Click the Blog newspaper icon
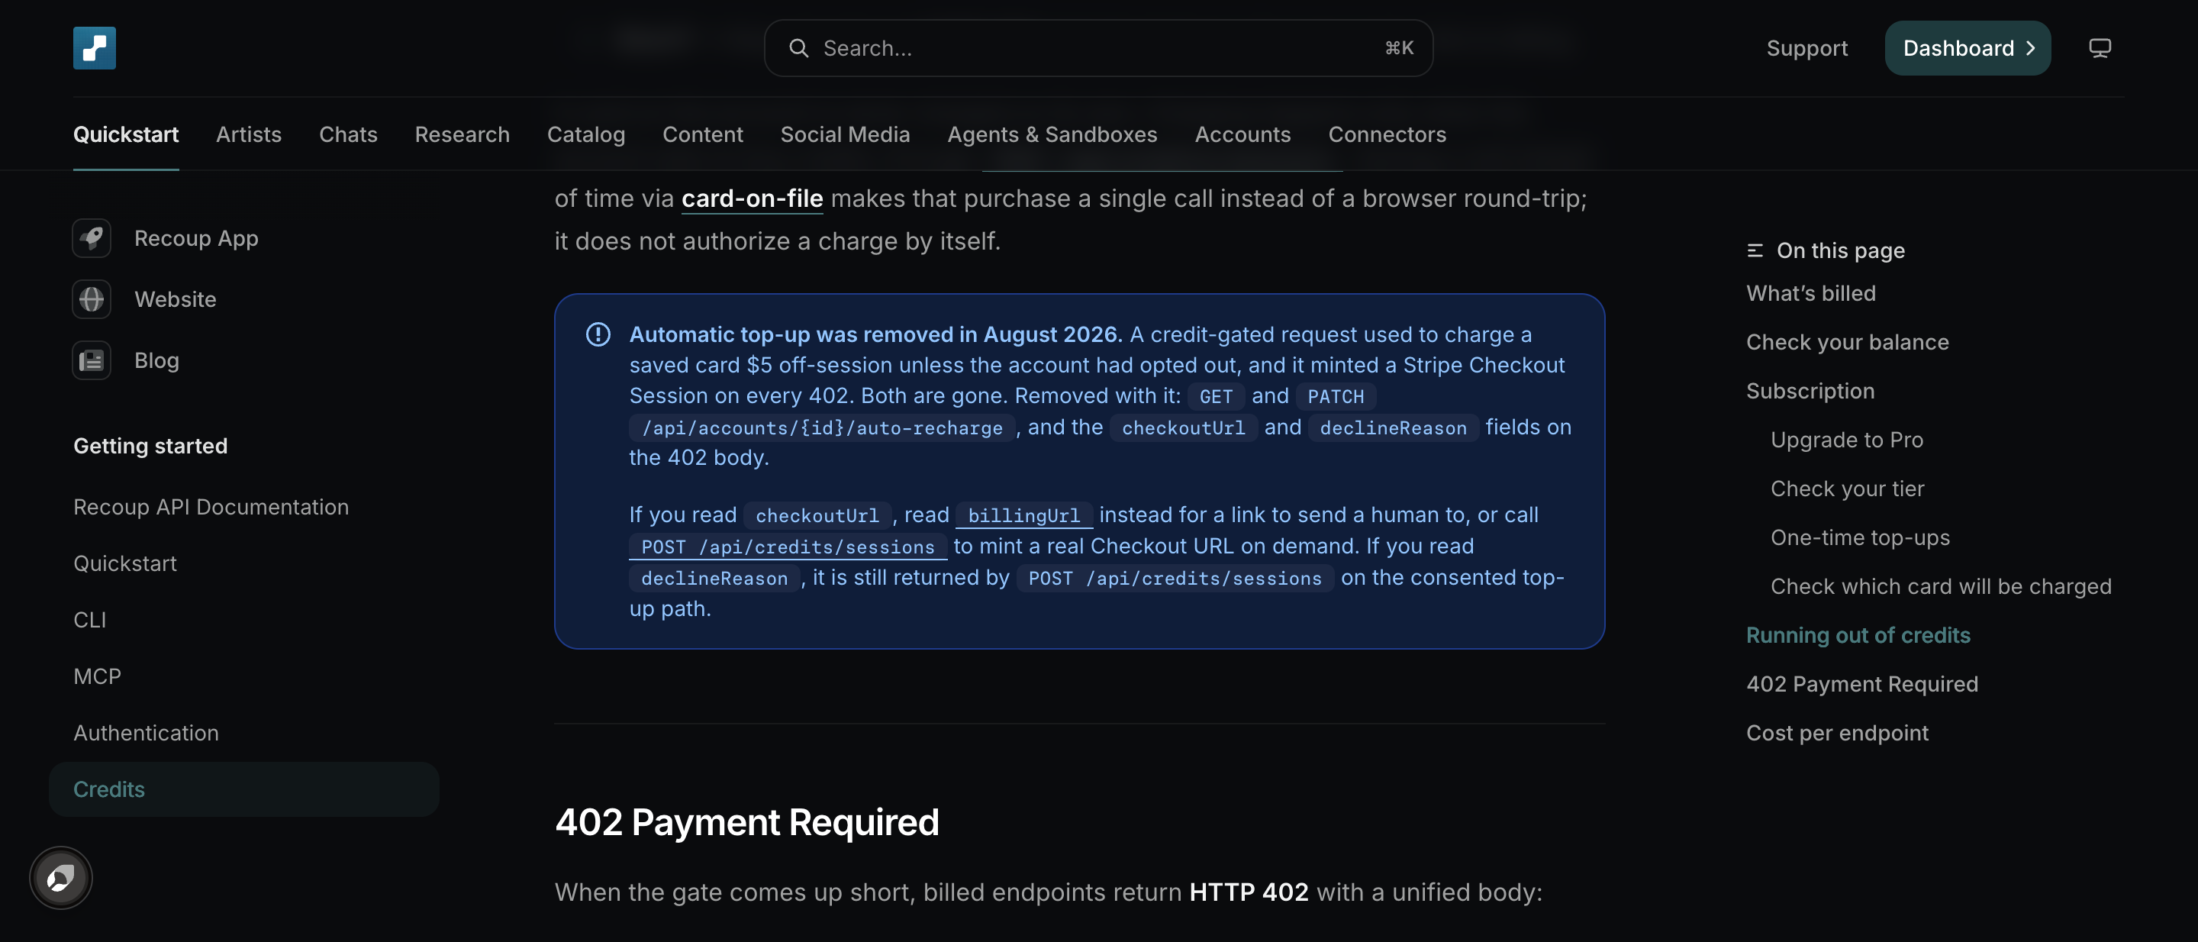Screen dimensions: 2198x942 tap(92, 360)
